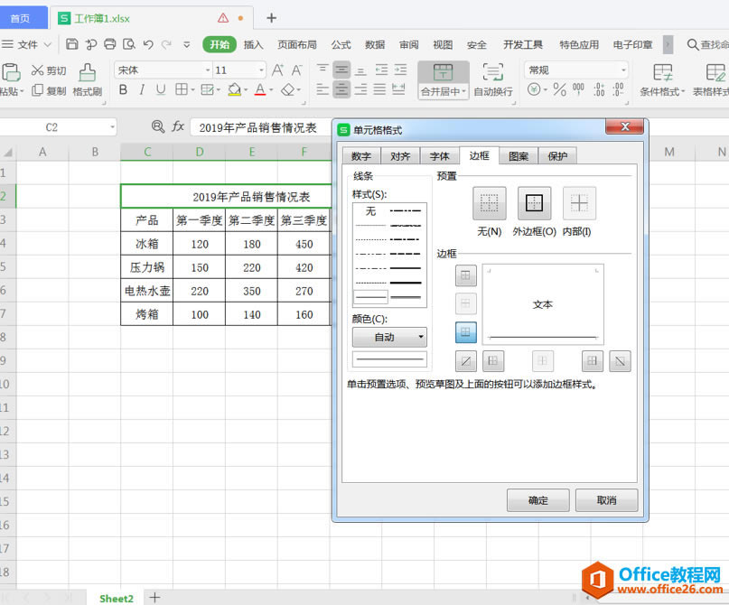729x605 pixels.
Task: Copy selection with 复制
Action: pos(49,90)
